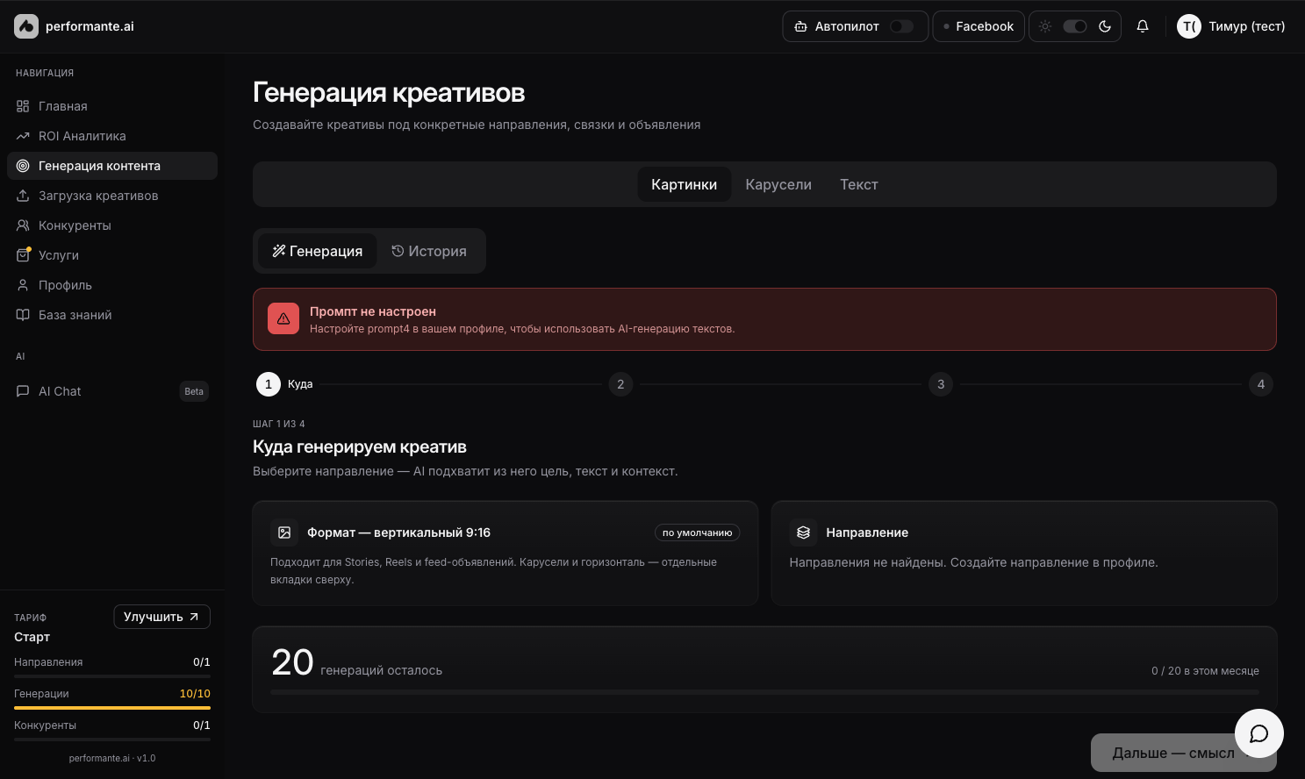Click the moon dark-theme icon
The height and width of the screenshot is (779, 1305).
[x=1105, y=26]
